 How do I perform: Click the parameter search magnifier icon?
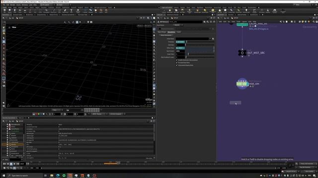click(x=208, y=22)
